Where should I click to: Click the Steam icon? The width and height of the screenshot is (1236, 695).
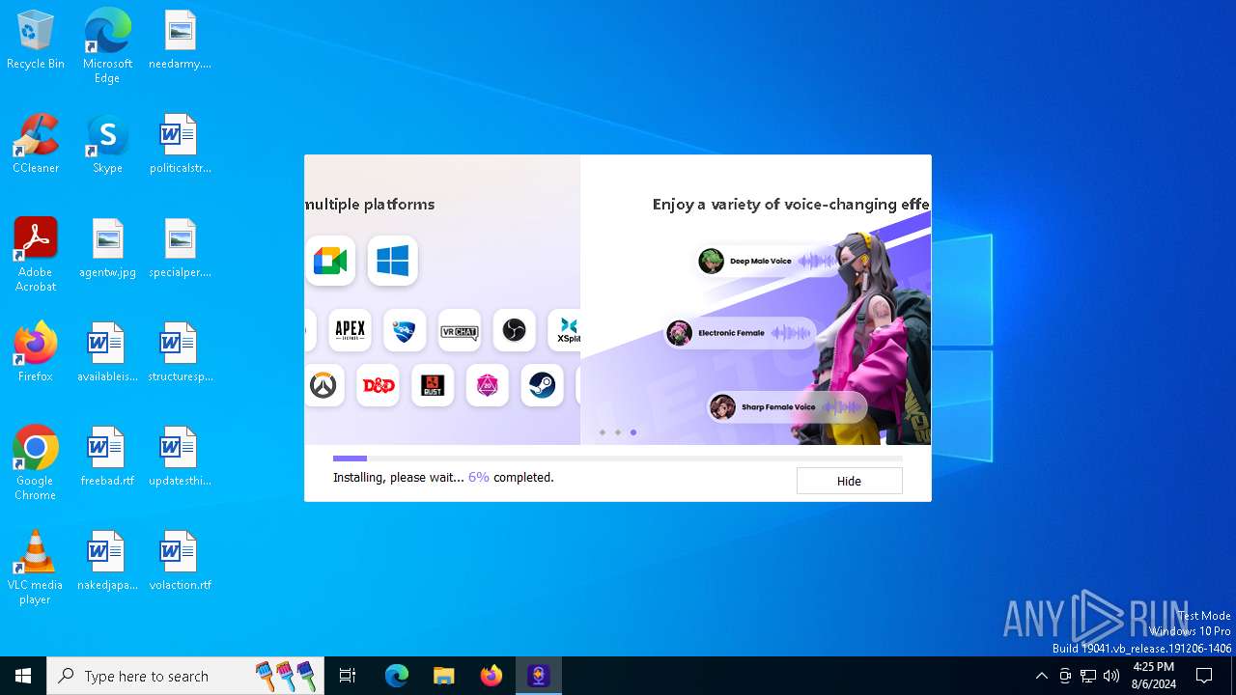coord(543,386)
